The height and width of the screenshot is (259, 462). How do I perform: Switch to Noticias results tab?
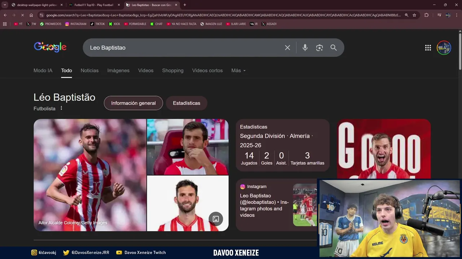point(90,71)
